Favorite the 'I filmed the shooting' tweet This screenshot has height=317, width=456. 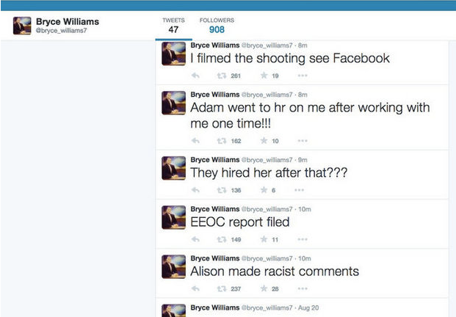point(263,75)
